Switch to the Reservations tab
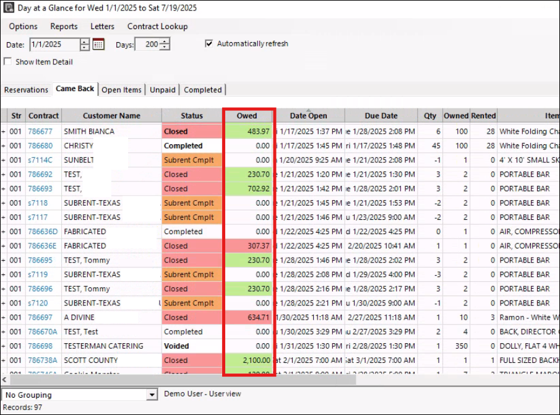560x415 pixels. pyautogui.click(x=26, y=90)
